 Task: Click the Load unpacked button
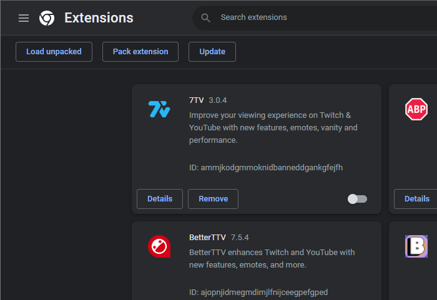click(54, 52)
